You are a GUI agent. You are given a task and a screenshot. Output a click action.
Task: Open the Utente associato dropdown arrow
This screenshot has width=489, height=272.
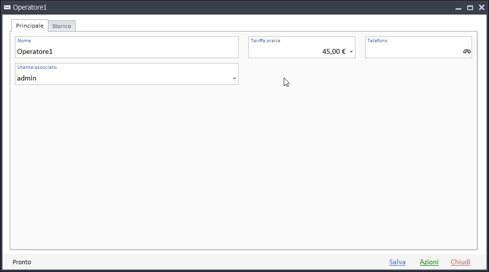tap(234, 79)
